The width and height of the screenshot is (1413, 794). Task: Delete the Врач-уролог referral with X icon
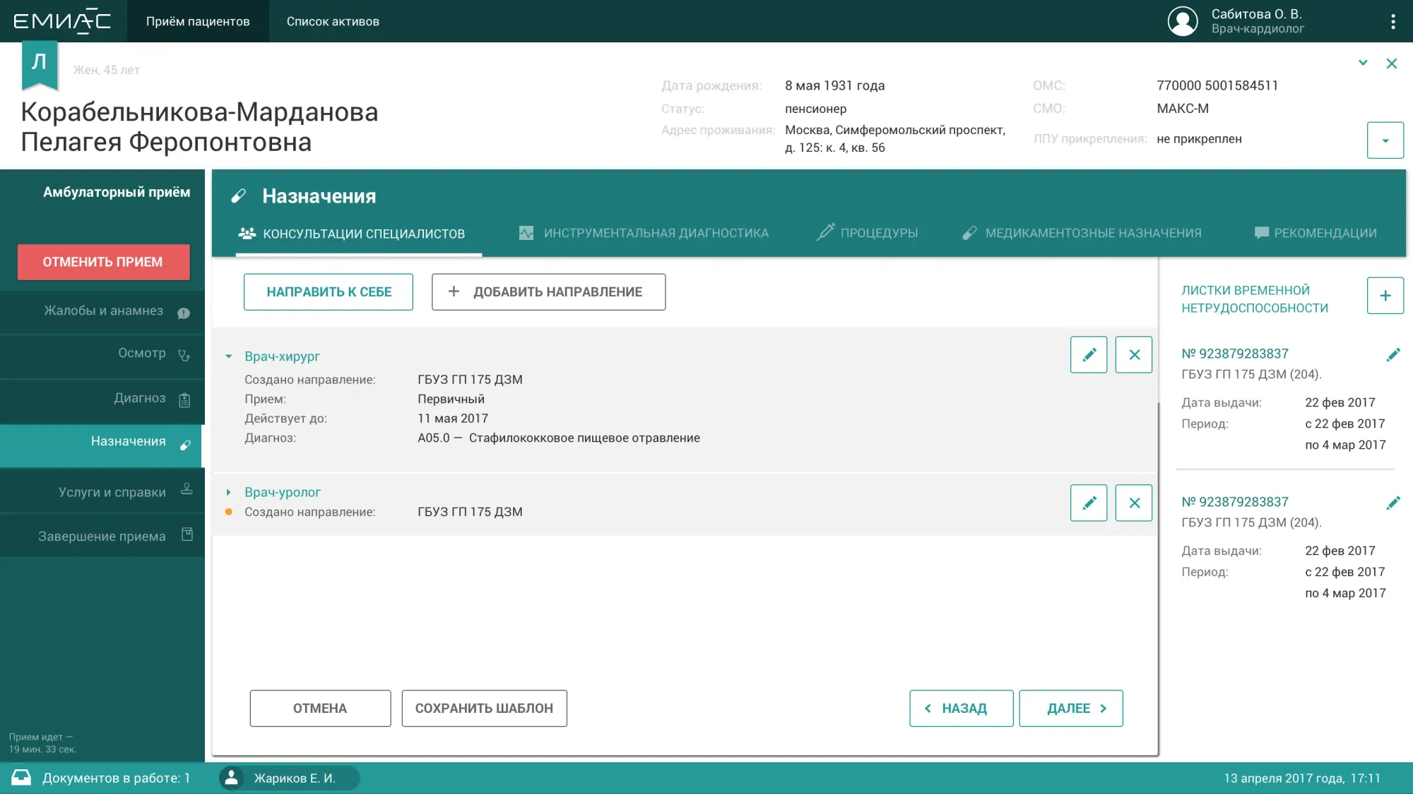tap(1133, 503)
